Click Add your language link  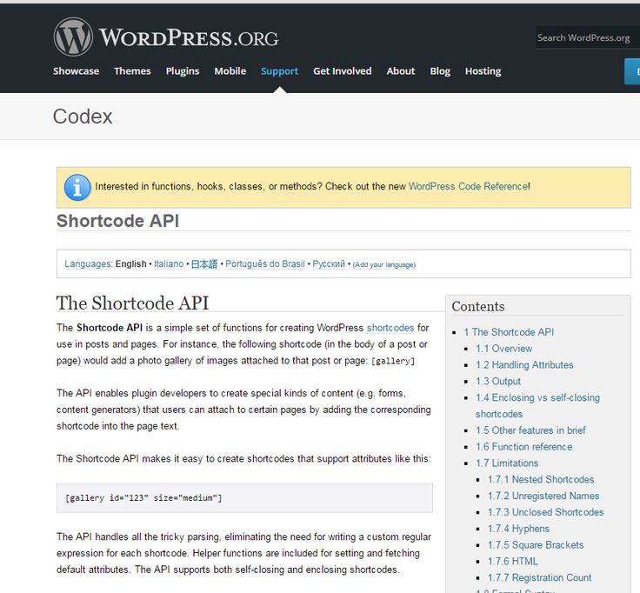click(384, 265)
